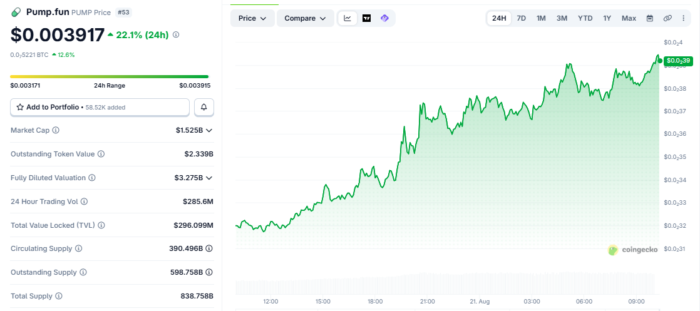The image size is (700, 311).
Task: Click the 21. Aug label on time axis
Action: click(480, 302)
